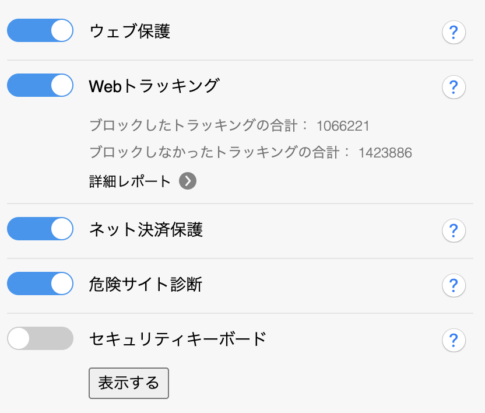Click unblocked tracking total 1423886
485x413 pixels.
point(385,153)
